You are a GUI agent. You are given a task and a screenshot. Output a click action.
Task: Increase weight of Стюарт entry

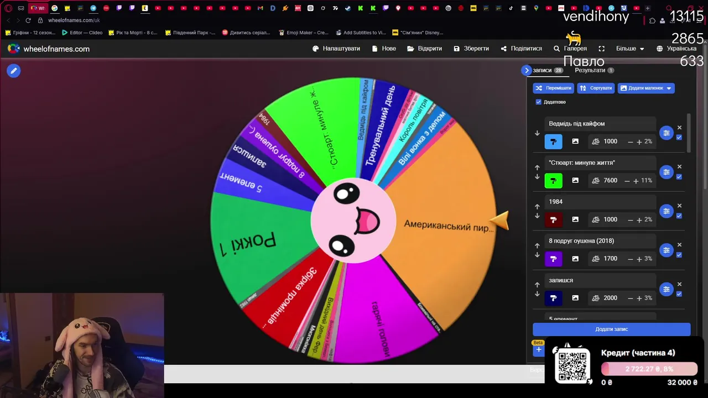[x=636, y=181]
